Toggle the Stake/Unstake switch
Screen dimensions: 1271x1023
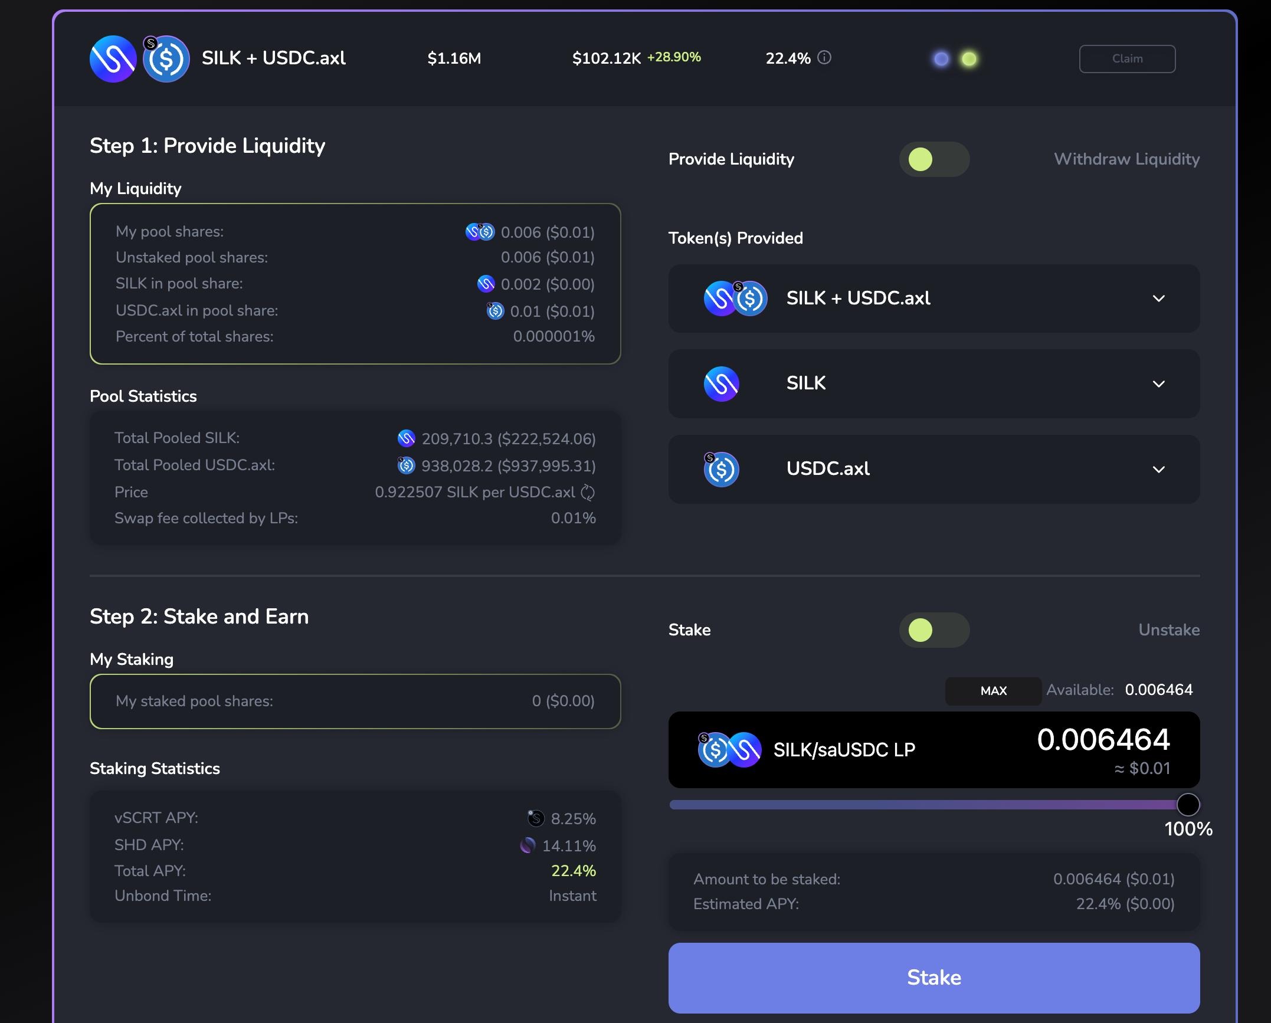point(934,630)
